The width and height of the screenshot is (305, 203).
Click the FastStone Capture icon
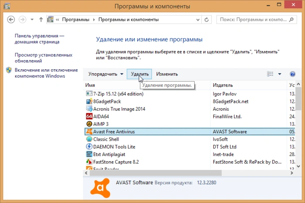click(89, 162)
